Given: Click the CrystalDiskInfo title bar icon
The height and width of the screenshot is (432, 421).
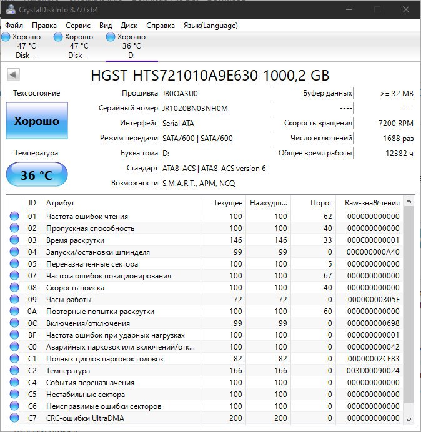Looking at the screenshot, I should [10, 9].
